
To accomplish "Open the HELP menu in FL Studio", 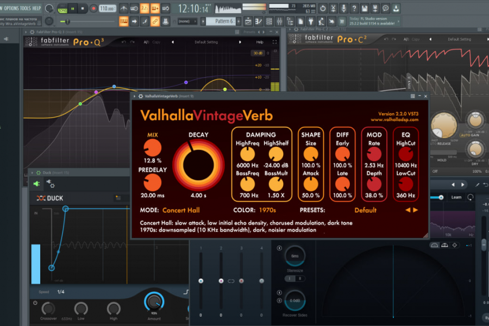I will (37, 9).
